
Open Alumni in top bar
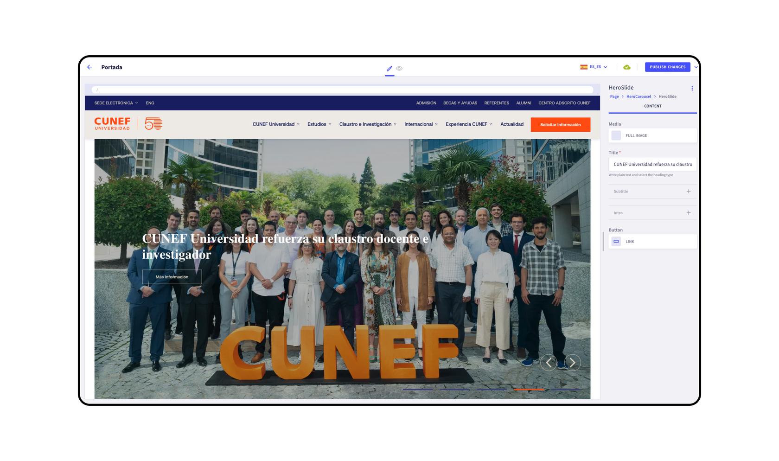[524, 103]
